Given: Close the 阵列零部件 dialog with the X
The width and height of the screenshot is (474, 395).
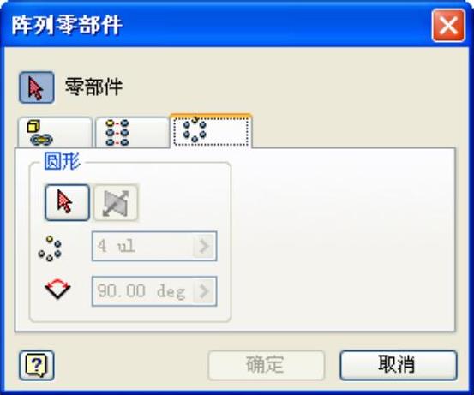Looking at the screenshot, I should 448,26.
